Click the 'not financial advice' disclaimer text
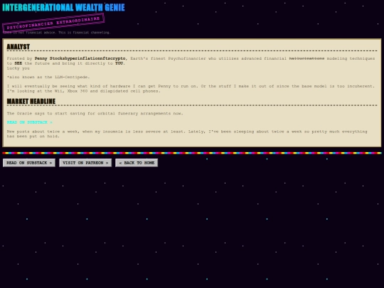 (57, 32)
